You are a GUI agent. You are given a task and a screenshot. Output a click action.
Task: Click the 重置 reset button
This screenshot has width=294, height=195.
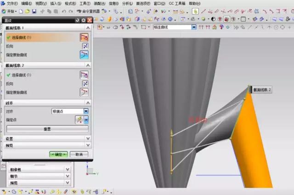coord(47,129)
